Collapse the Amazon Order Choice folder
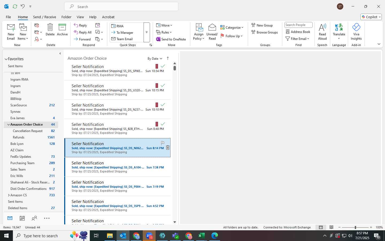Image resolution: width=385 pixels, height=241 pixels. 9,125
